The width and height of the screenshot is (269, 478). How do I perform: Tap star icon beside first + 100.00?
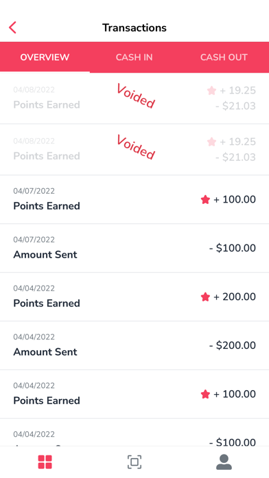pyautogui.click(x=205, y=200)
